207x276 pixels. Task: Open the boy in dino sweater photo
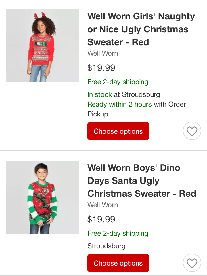pos(42,197)
